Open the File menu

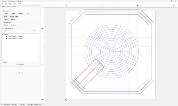click(x=2, y=3)
